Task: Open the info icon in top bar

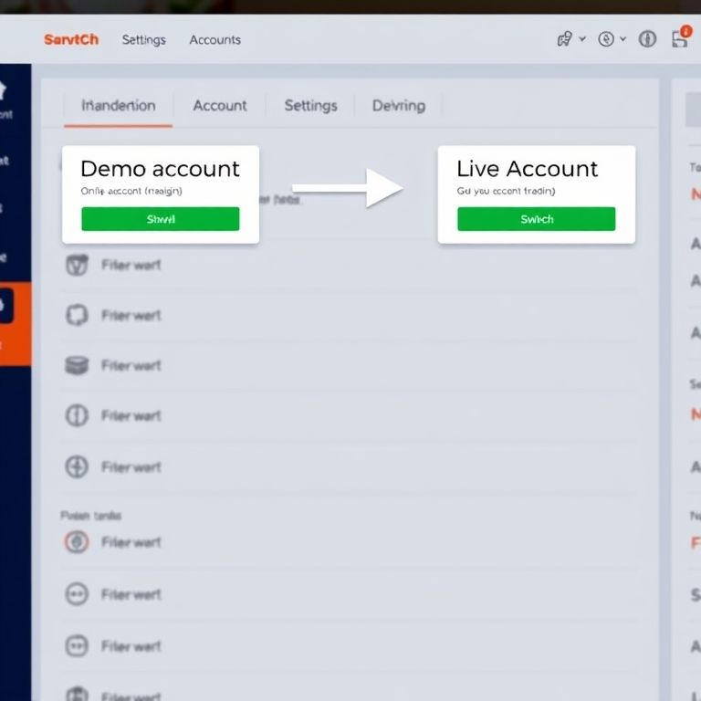Action: tap(647, 39)
